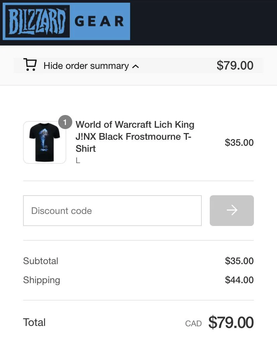This screenshot has width=277, height=343.
Task: Click the Hide order summary label
Action: (x=85, y=66)
